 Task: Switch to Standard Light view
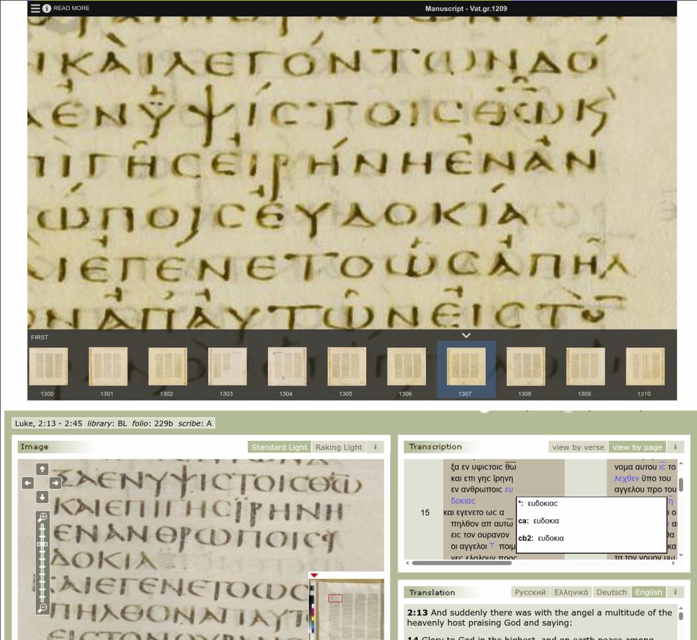(279, 447)
